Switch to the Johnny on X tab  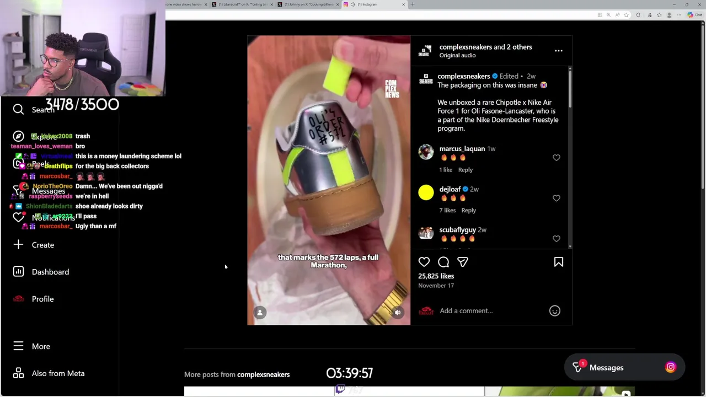tap(308, 4)
